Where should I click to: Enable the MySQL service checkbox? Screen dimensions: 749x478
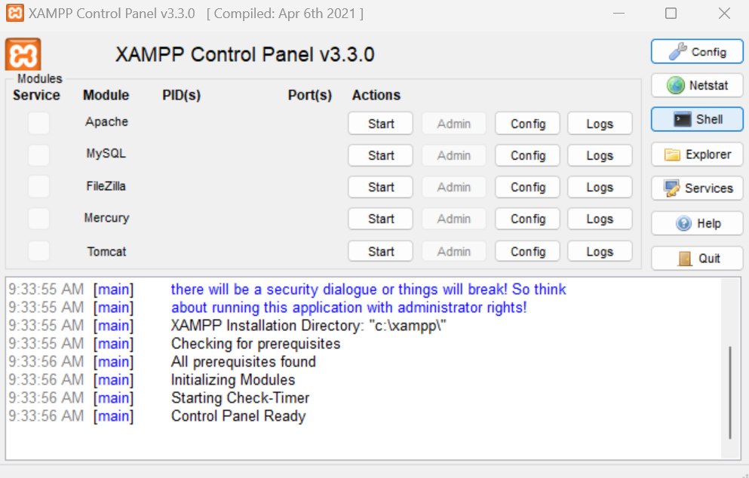point(38,155)
